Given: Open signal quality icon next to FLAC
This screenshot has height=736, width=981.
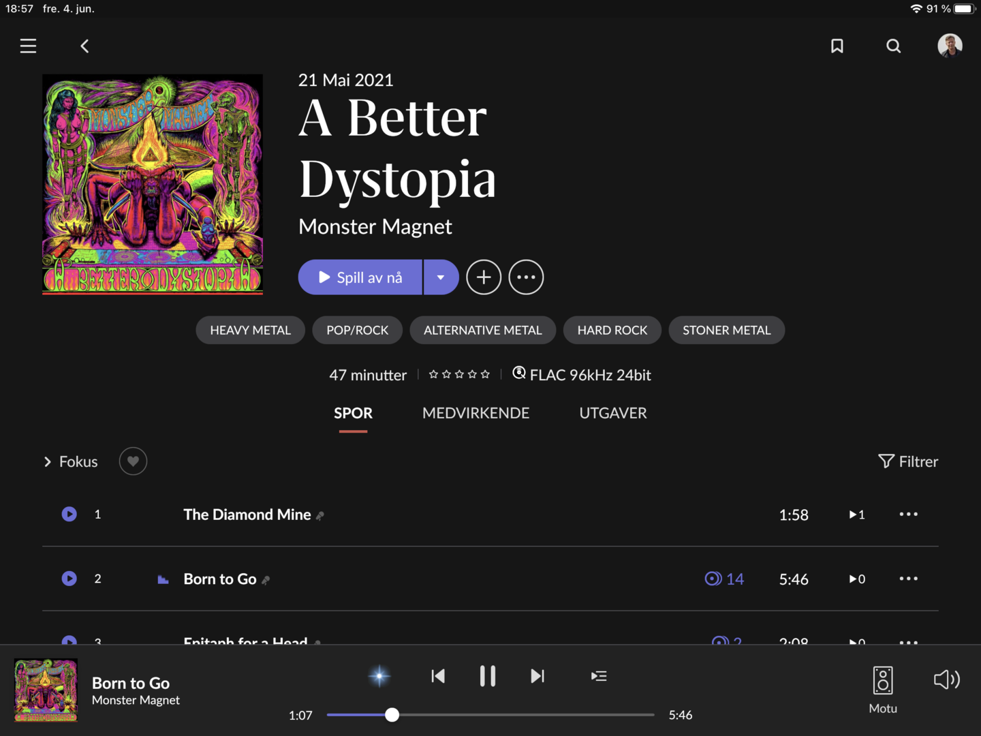Looking at the screenshot, I should tap(519, 373).
